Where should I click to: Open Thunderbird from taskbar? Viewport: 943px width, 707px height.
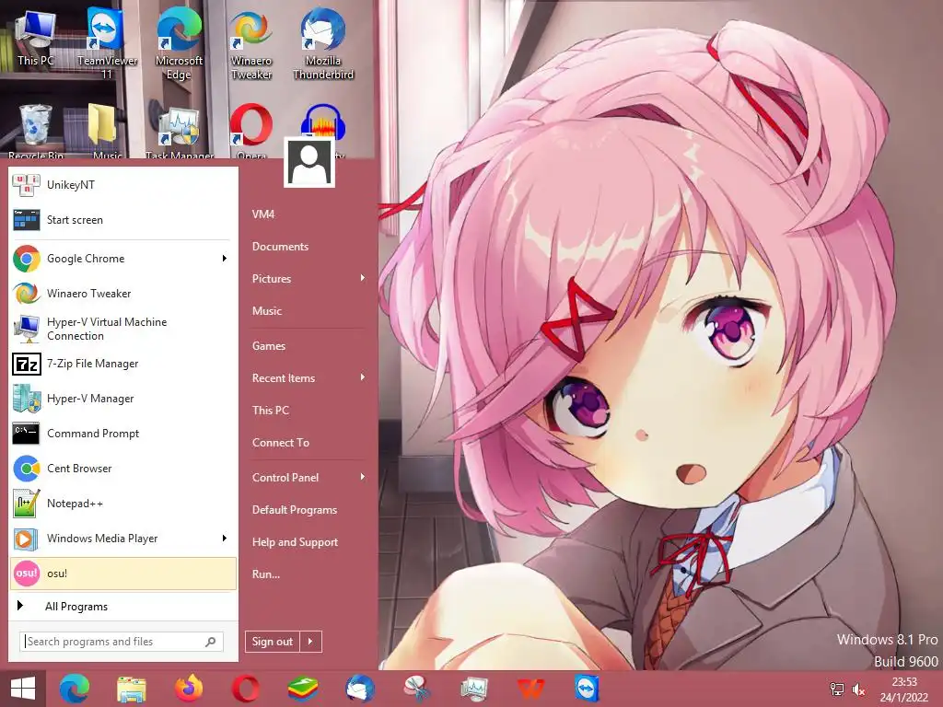click(x=360, y=689)
